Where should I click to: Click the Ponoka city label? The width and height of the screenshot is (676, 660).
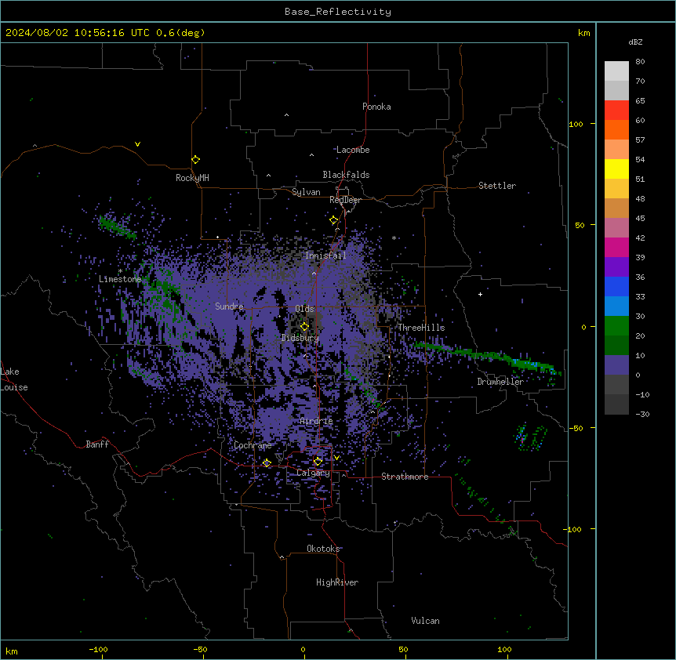click(376, 107)
